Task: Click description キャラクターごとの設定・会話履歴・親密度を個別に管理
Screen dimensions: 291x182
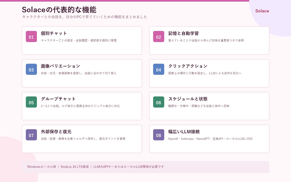Action: click(79, 40)
